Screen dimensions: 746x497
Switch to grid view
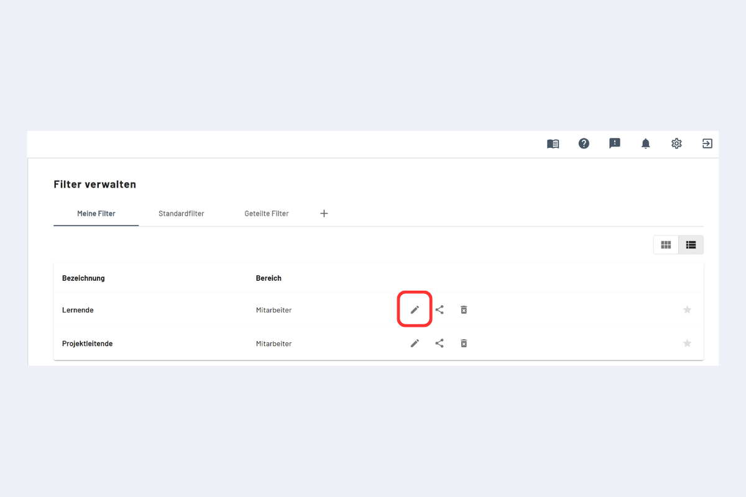[x=666, y=244]
